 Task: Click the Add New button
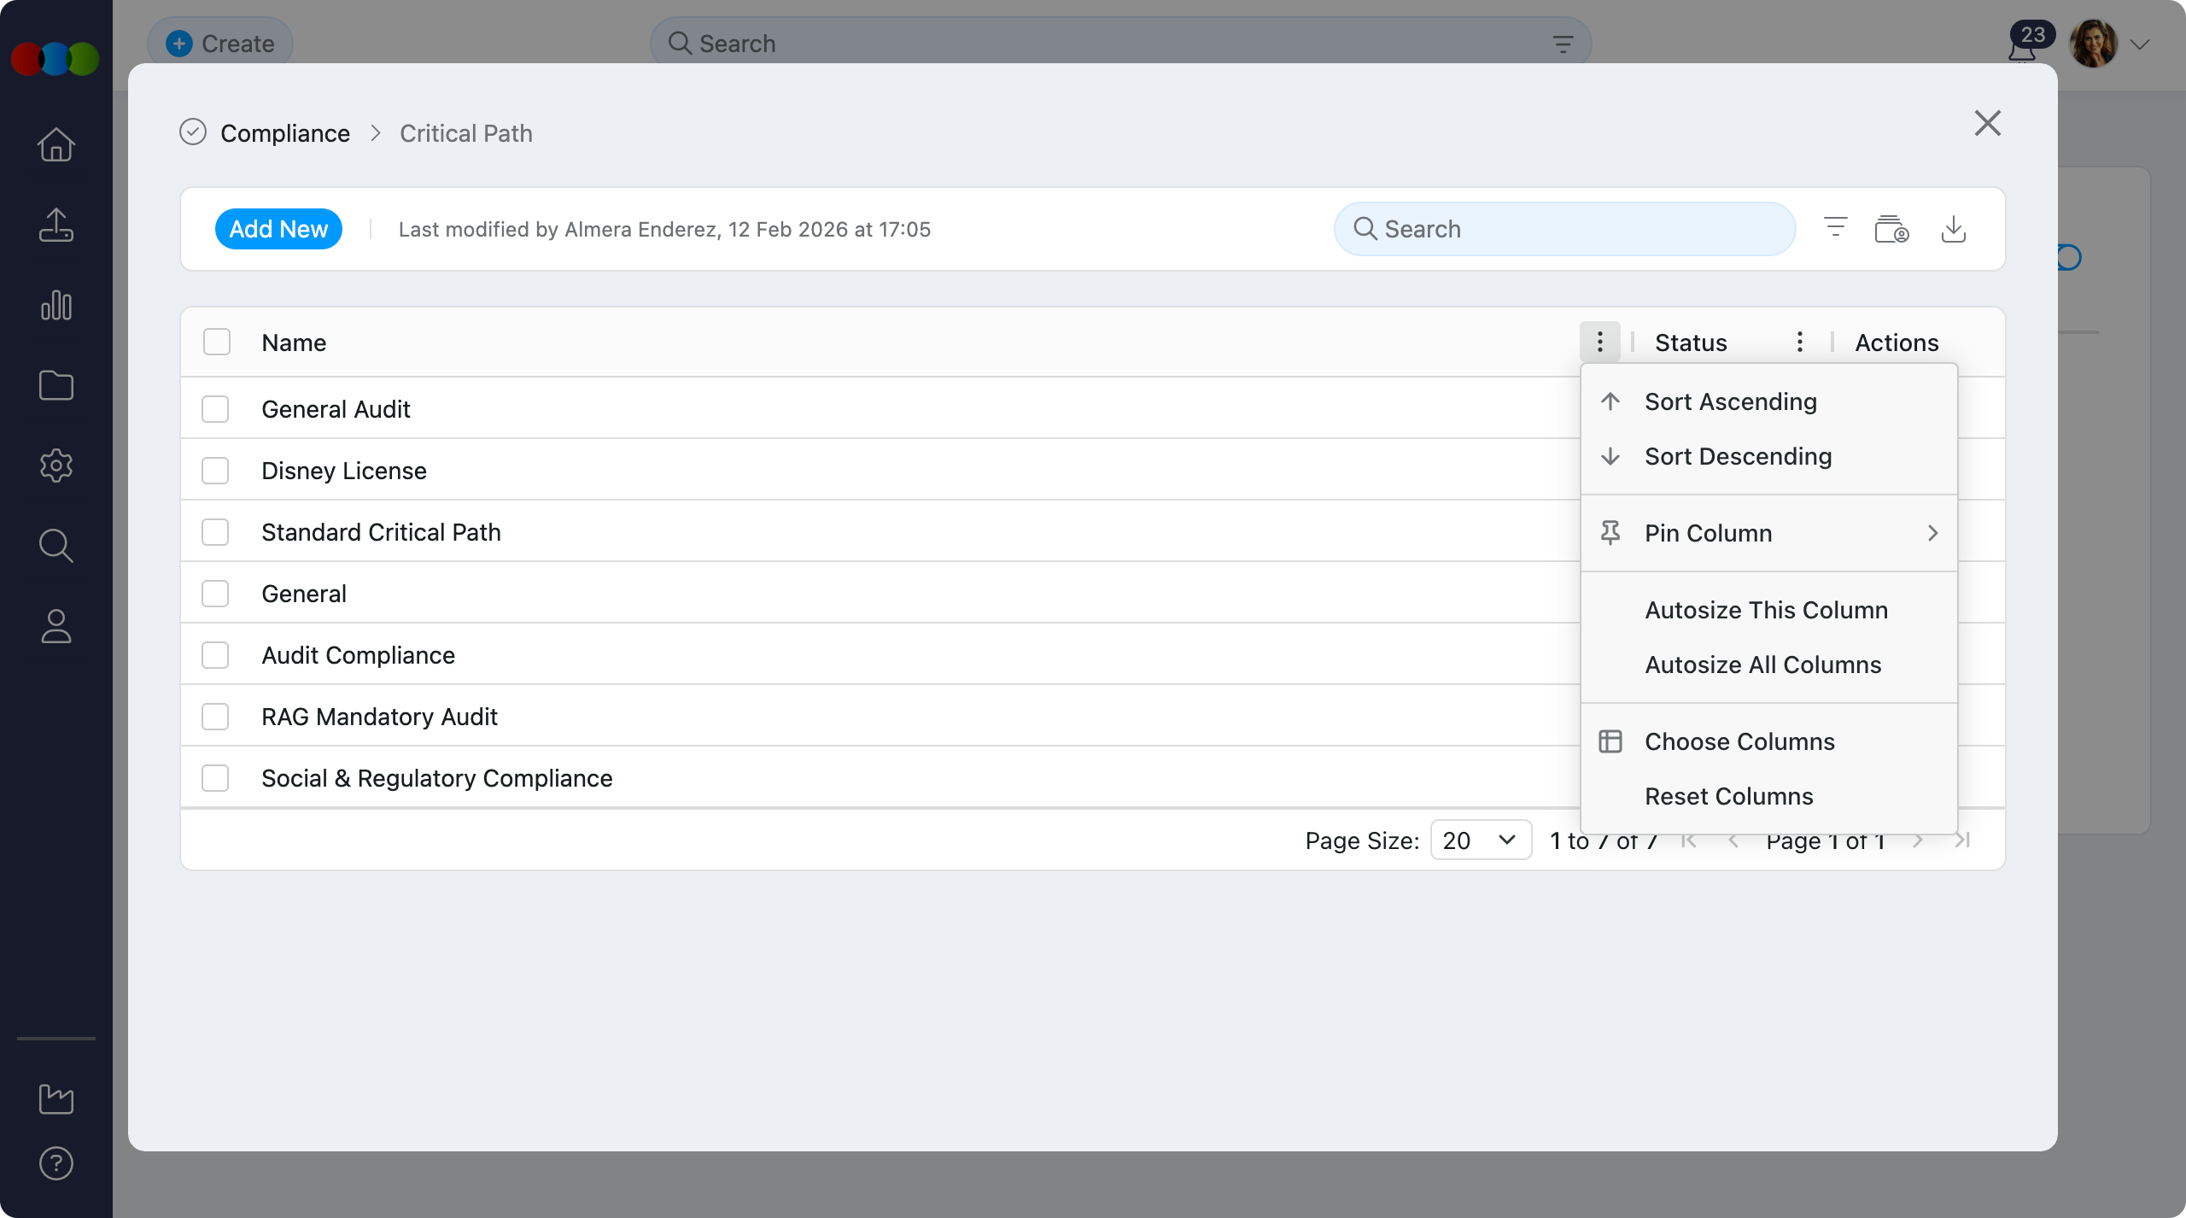click(x=278, y=228)
